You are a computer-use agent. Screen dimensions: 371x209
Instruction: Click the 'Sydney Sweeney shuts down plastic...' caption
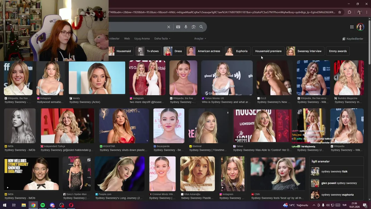123,150
